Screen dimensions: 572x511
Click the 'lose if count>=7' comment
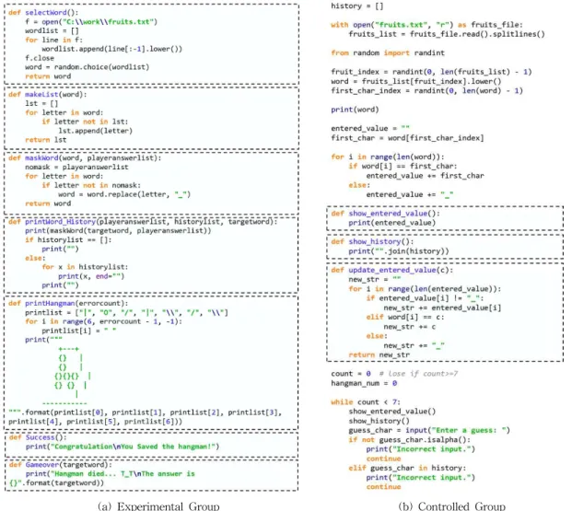[418, 374]
